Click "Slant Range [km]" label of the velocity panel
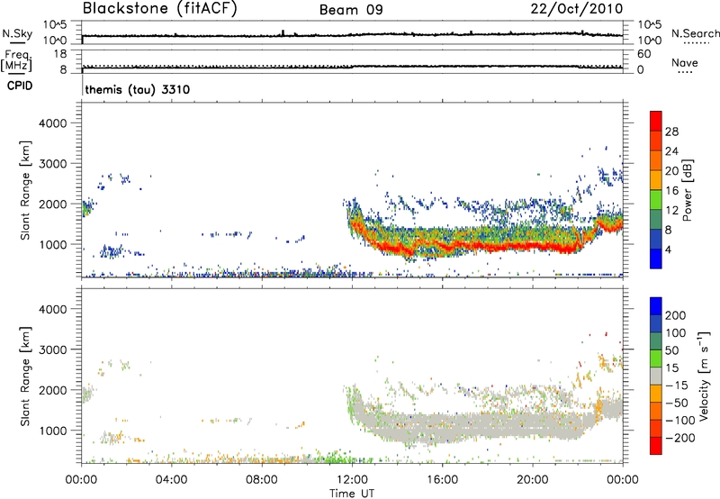 point(25,376)
